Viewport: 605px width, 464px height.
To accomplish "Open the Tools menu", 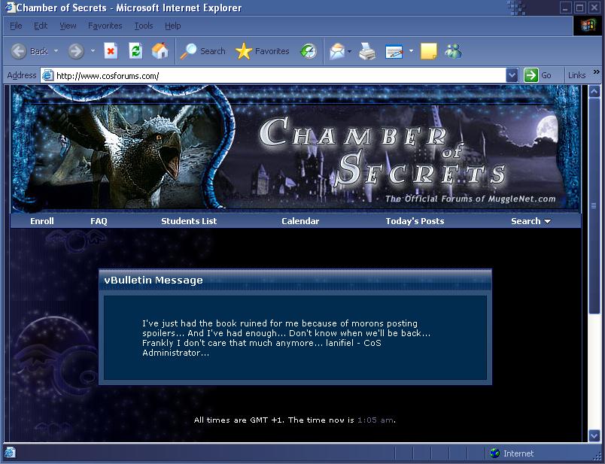I will click(144, 26).
